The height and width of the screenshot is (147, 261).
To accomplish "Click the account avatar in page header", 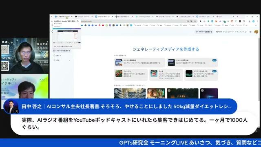I will [256, 32].
